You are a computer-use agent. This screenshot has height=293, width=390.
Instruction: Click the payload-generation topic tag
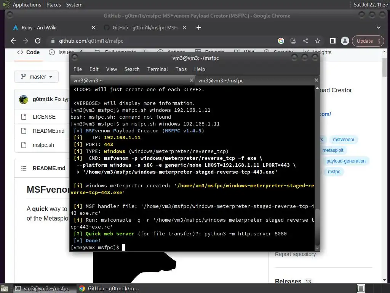point(346,161)
